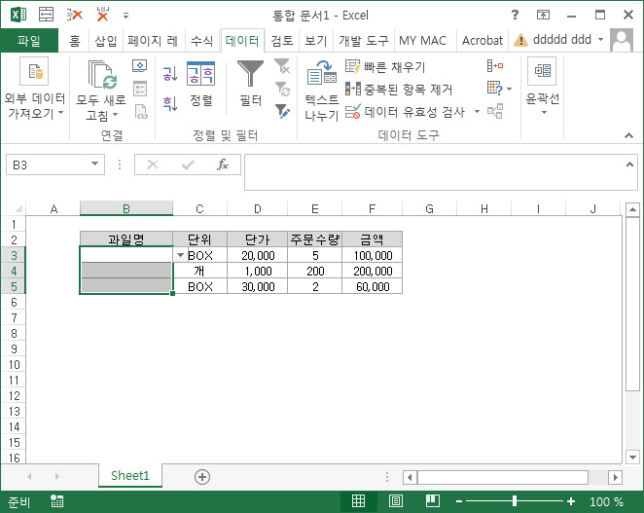Select the Sheet1 tab
The width and height of the screenshot is (644, 513).
(129, 476)
